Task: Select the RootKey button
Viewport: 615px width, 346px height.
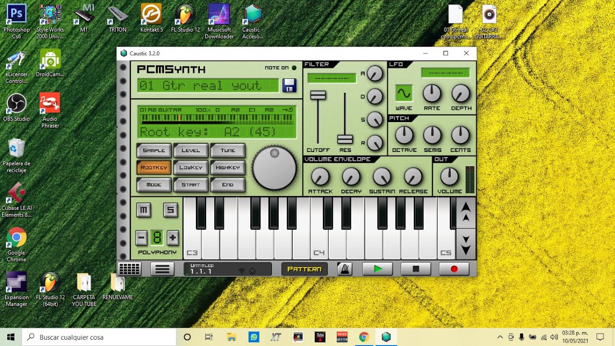Action: pyautogui.click(x=154, y=168)
